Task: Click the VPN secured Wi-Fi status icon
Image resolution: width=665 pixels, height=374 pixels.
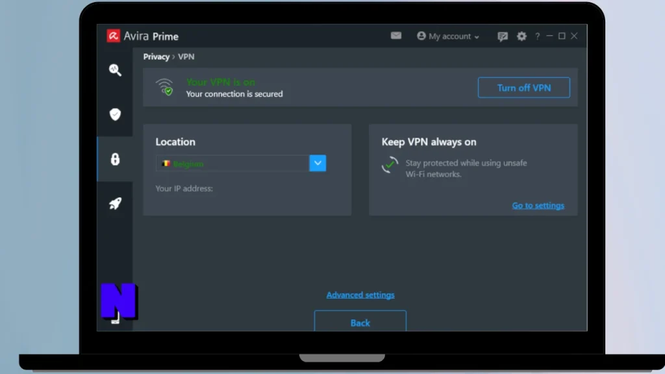Action: pyautogui.click(x=164, y=88)
